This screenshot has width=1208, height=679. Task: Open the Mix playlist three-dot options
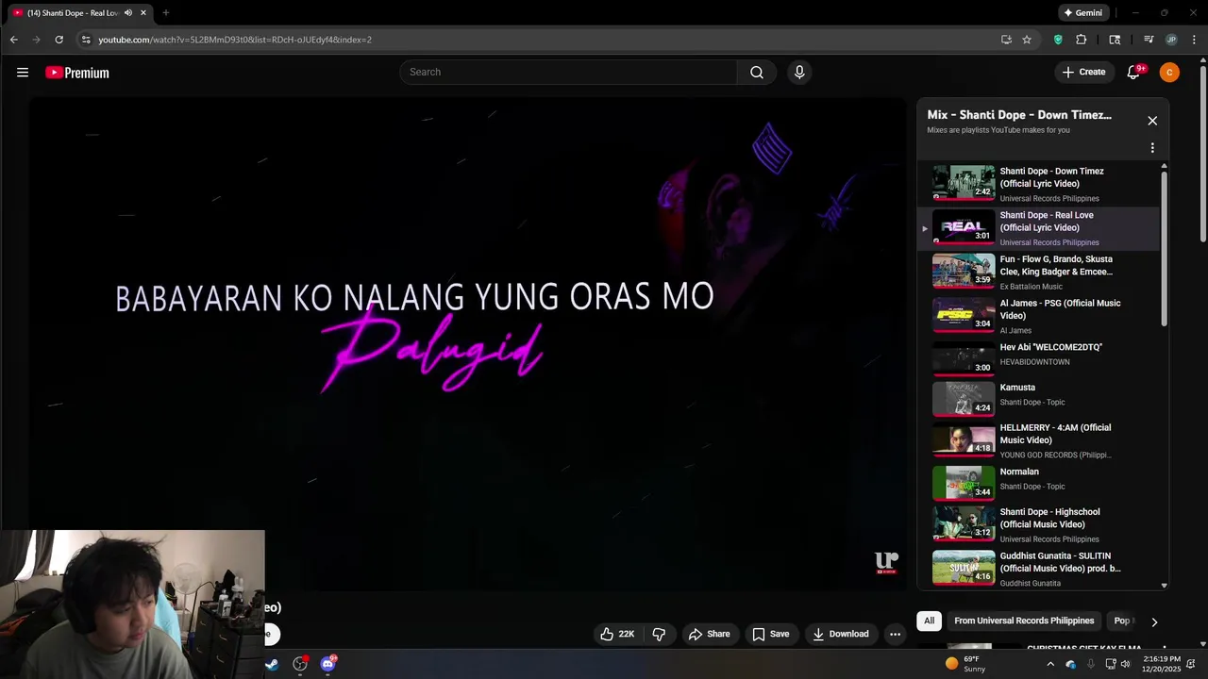click(x=1152, y=148)
